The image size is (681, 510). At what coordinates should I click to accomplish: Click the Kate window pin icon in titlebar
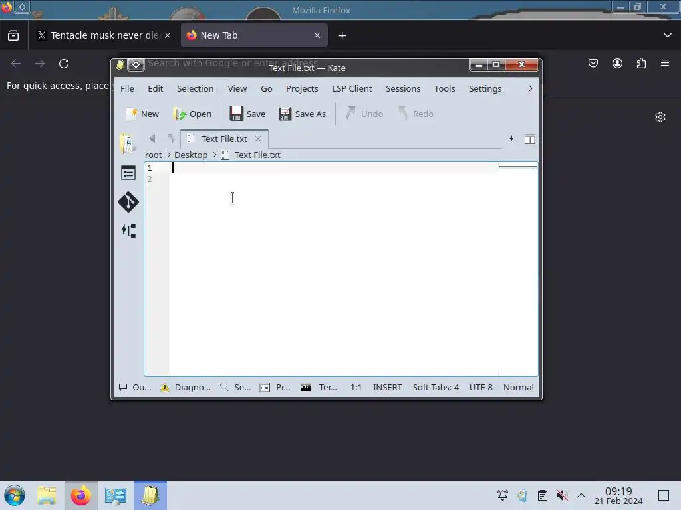coord(136,64)
